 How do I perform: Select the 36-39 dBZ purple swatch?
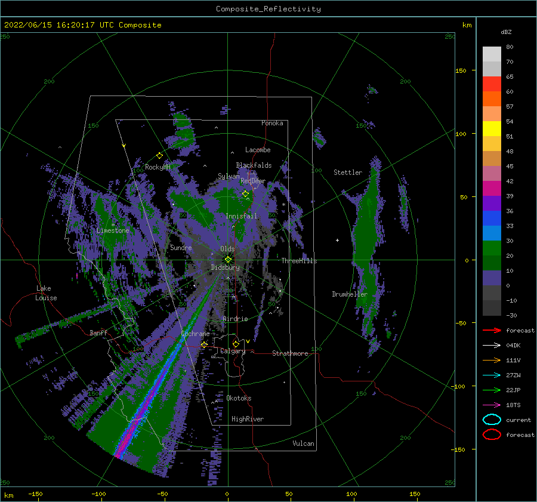pyautogui.click(x=492, y=203)
